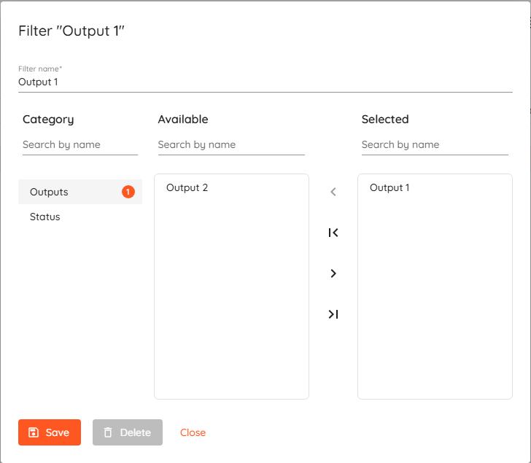The width and height of the screenshot is (531, 463).
Task: Select Output 2 in the Available list
Action: click(x=187, y=187)
